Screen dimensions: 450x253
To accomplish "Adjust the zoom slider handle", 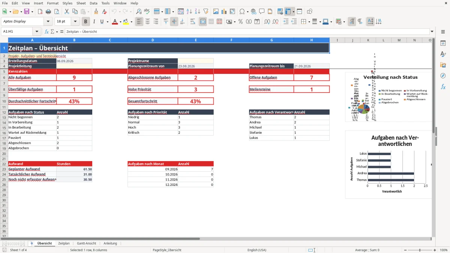I will (420, 250).
